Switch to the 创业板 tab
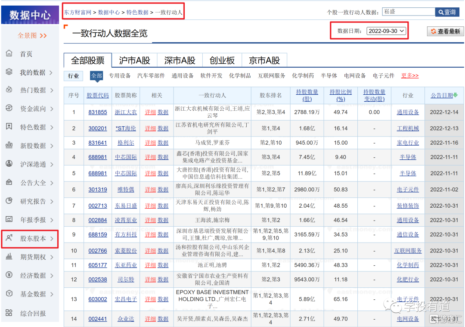This screenshot has height=327, width=465. click(x=222, y=61)
